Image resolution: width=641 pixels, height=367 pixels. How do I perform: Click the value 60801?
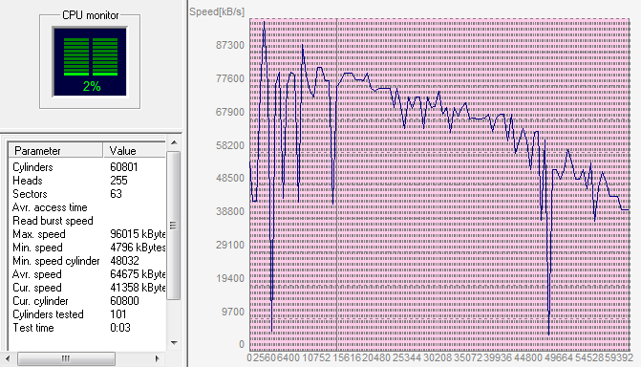tap(124, 167)
